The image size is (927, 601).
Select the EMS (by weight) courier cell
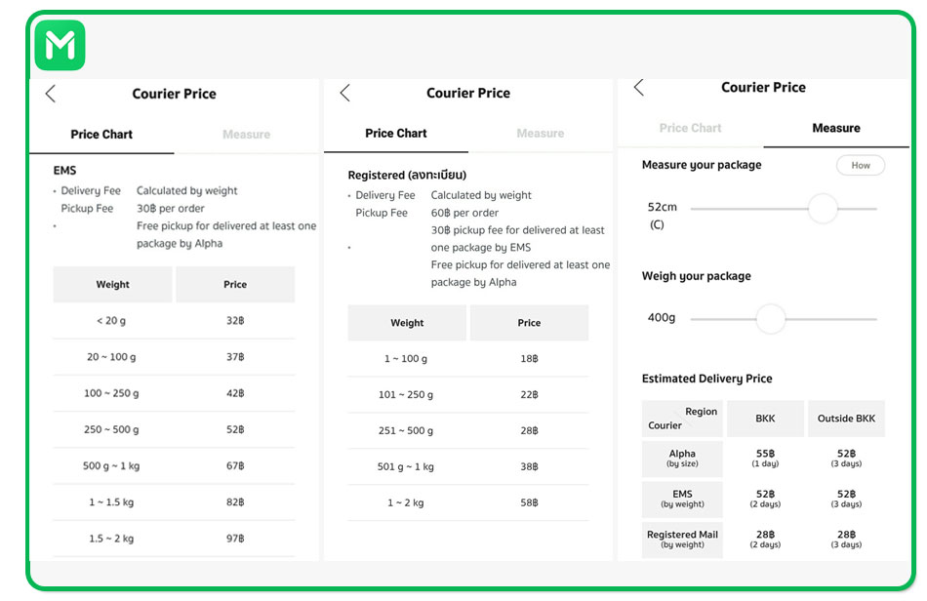click(x=682, y=500)
